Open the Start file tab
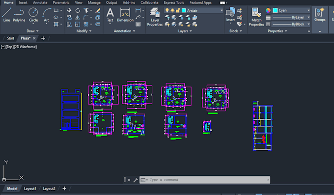Image resolution: width=334 pixels, height=195 pixels. 10,38
